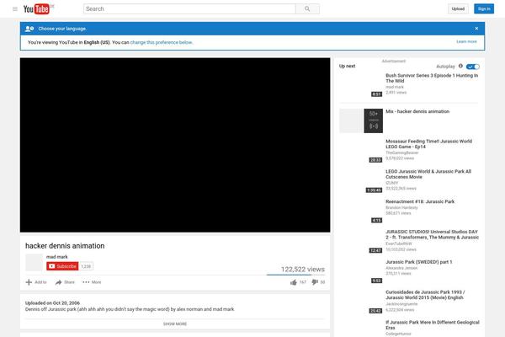Click the thumbs down dislike icon
505x337 pixels.
point(315,282)
